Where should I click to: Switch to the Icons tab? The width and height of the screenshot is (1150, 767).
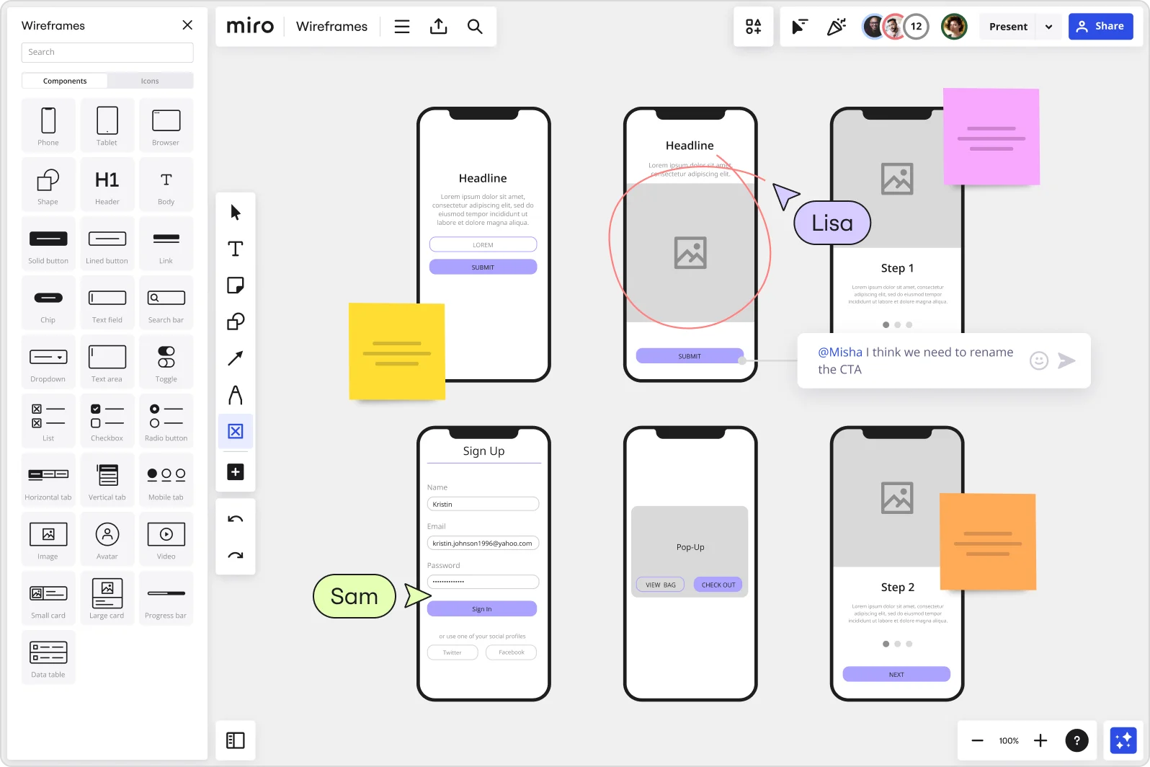point(150,81)
